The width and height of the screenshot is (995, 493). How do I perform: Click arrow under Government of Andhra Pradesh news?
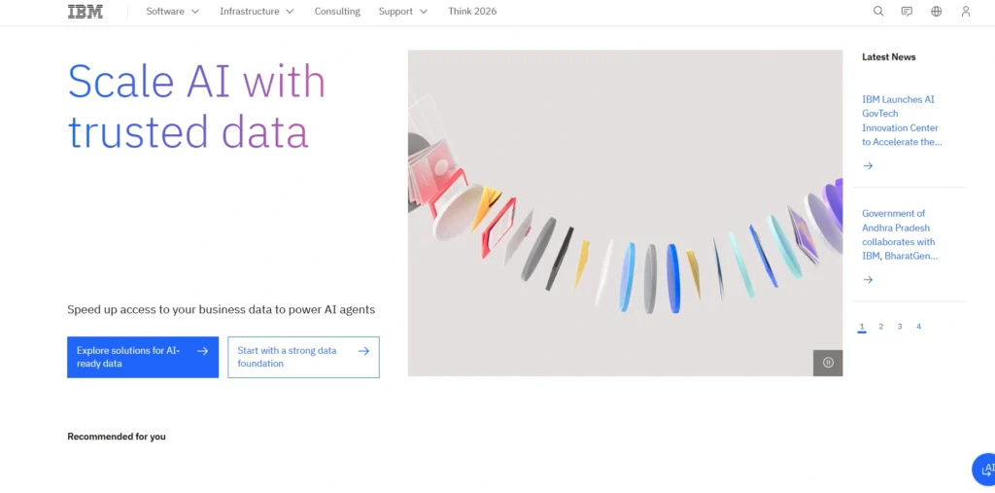tap(868, 279)
